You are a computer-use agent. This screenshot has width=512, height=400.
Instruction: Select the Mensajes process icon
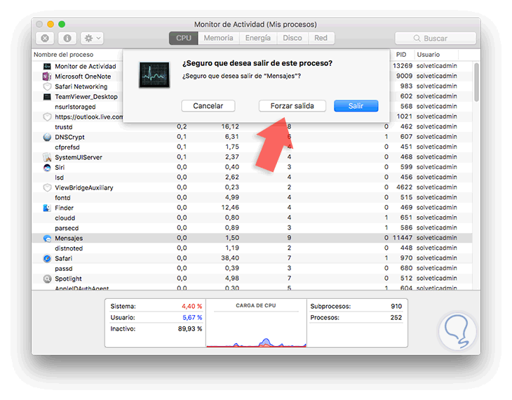48,238
